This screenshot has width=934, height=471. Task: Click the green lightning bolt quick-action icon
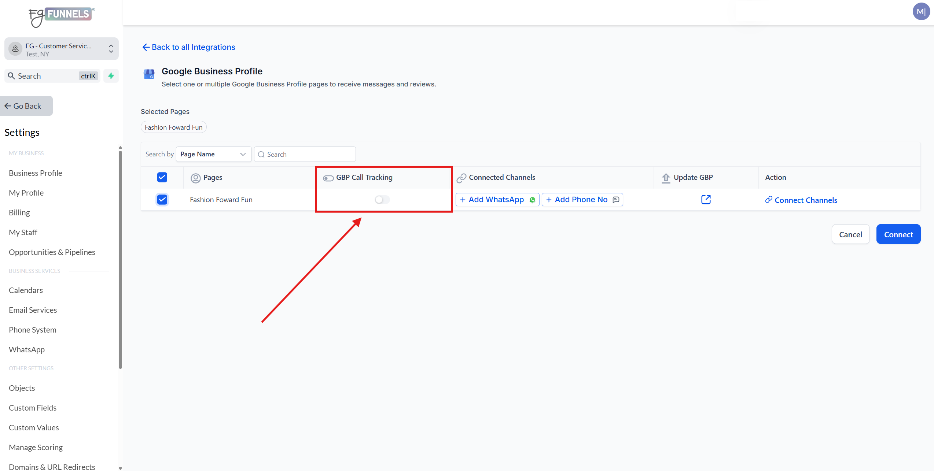(111, 76)
